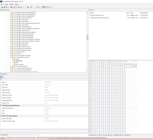Expand the com.microsoft.skydrive folder node
Viewport: 153px width, 139px height.
[11, 66]
